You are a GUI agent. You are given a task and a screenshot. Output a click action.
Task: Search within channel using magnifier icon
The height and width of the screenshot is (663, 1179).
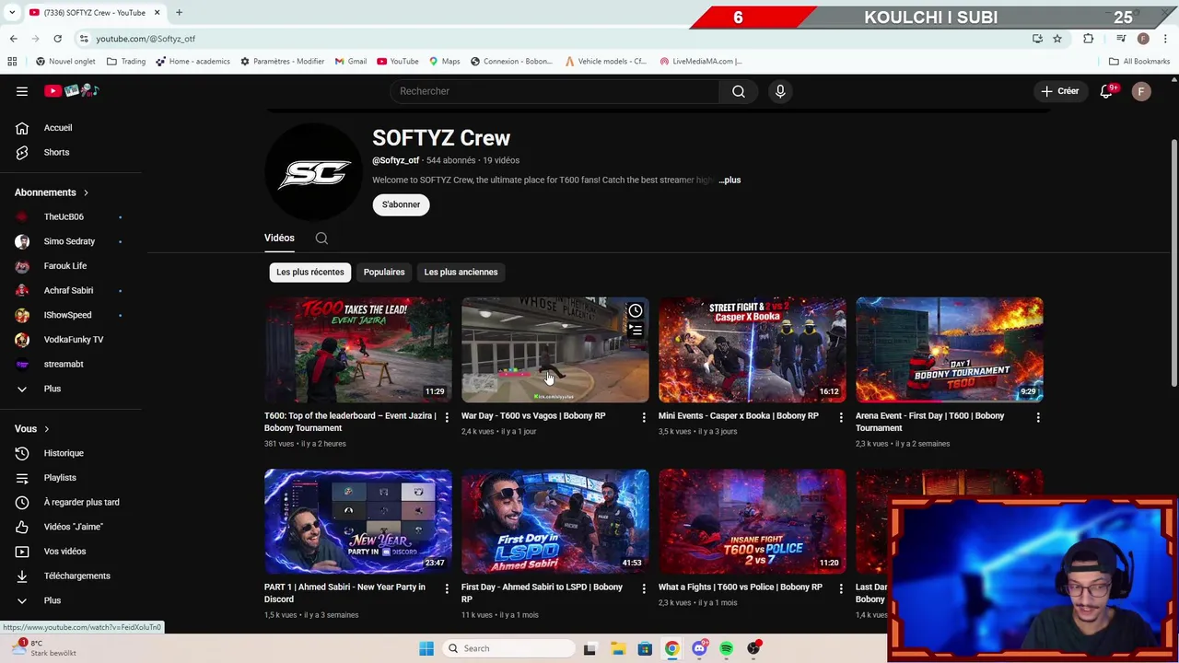click(x=321, y=238)
